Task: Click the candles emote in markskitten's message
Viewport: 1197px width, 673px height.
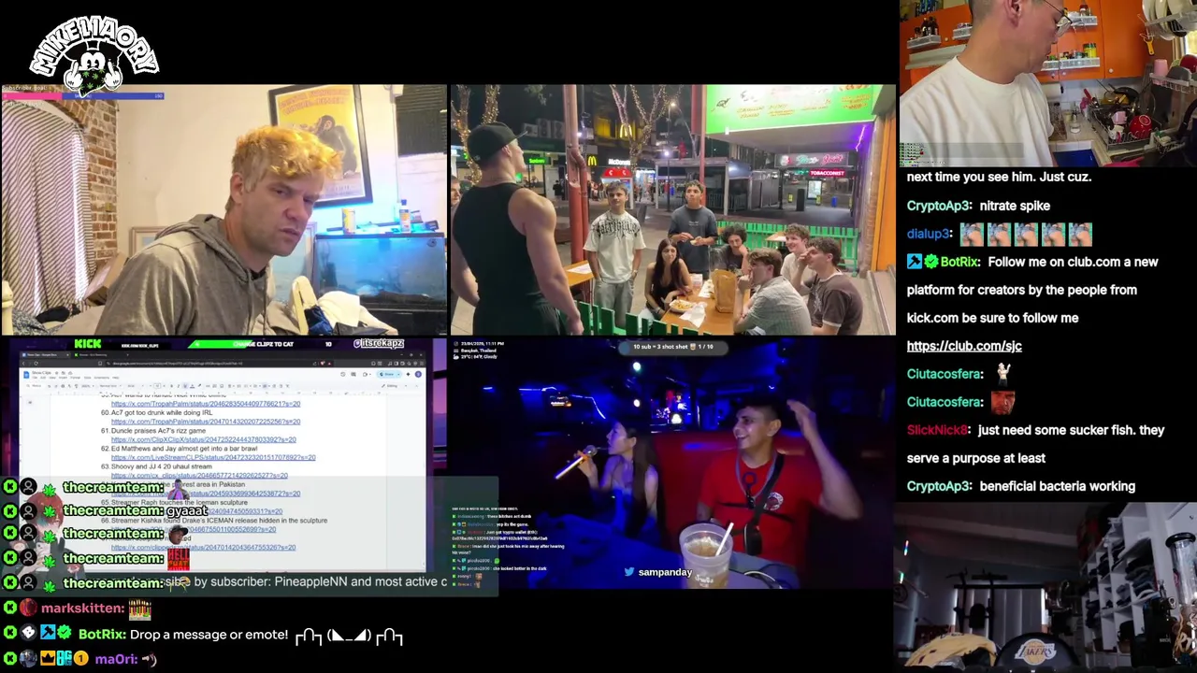Action: 139,609
